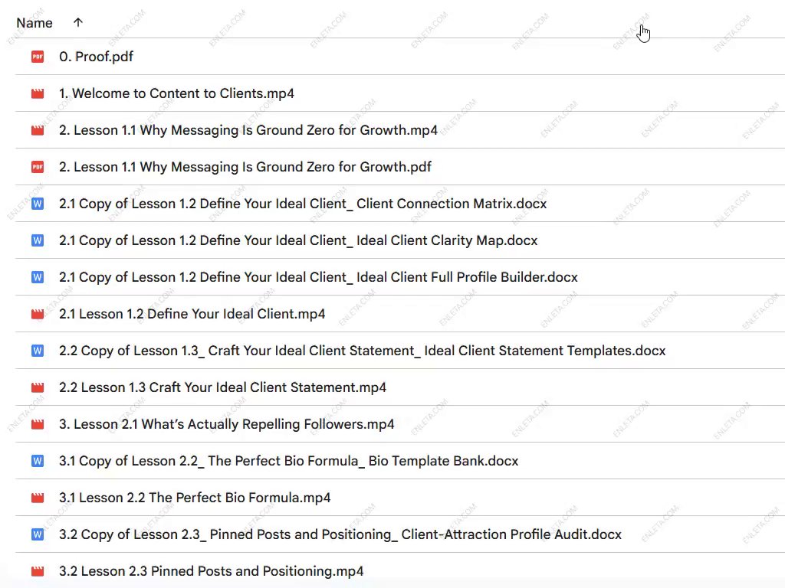Select Ideal Client Statement Templates.docx file

pyautogui.click(x=362, y=351)
